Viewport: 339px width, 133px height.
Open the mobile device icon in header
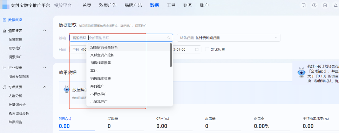click(x=304, y=5)
